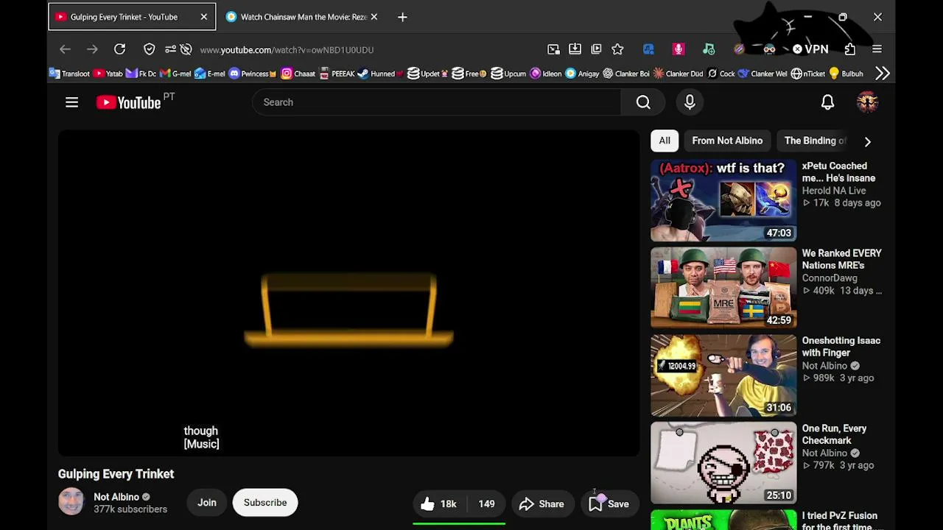Open the G-mel bookmark
This screenshot has width=943, height=530.
175,74
